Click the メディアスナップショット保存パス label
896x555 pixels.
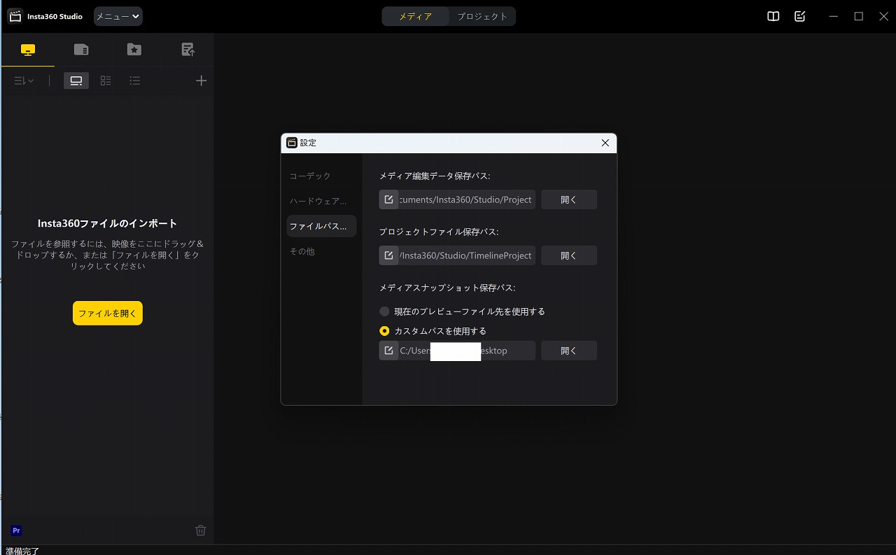click(x=447, y=288)
